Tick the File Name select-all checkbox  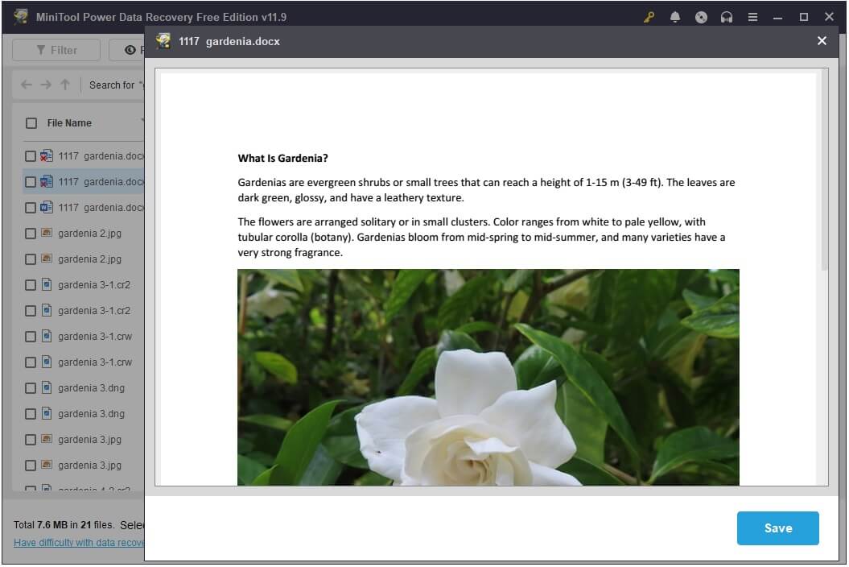[x=31, y=123]
